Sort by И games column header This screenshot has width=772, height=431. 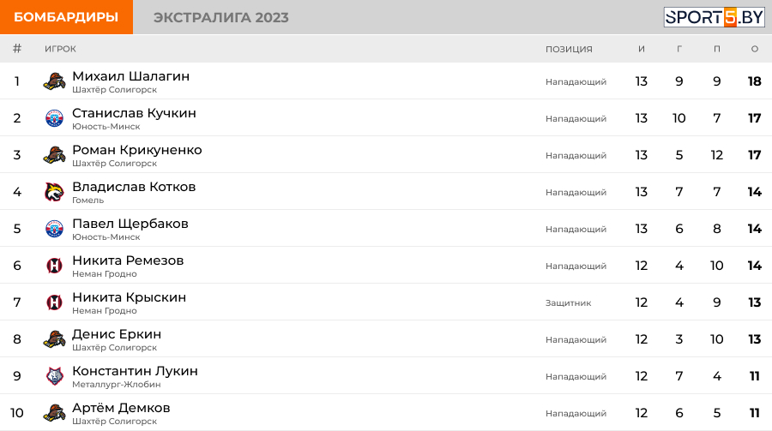641,49
